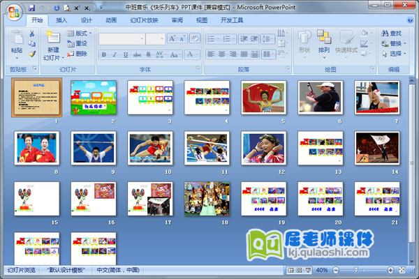
Task: Switch to the Design ribbon tab
Action: tap(86, 20)
